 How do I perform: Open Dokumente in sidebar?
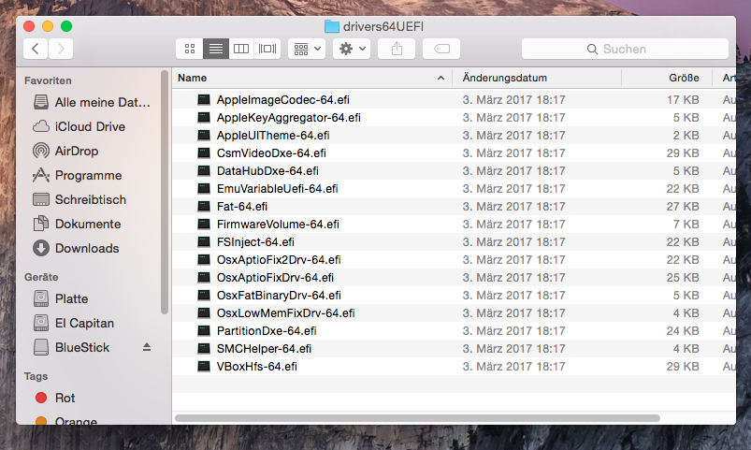[77, 224]
